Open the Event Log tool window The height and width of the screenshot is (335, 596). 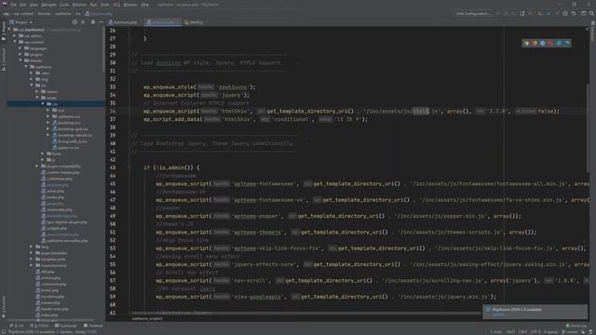tap(576, 326)
